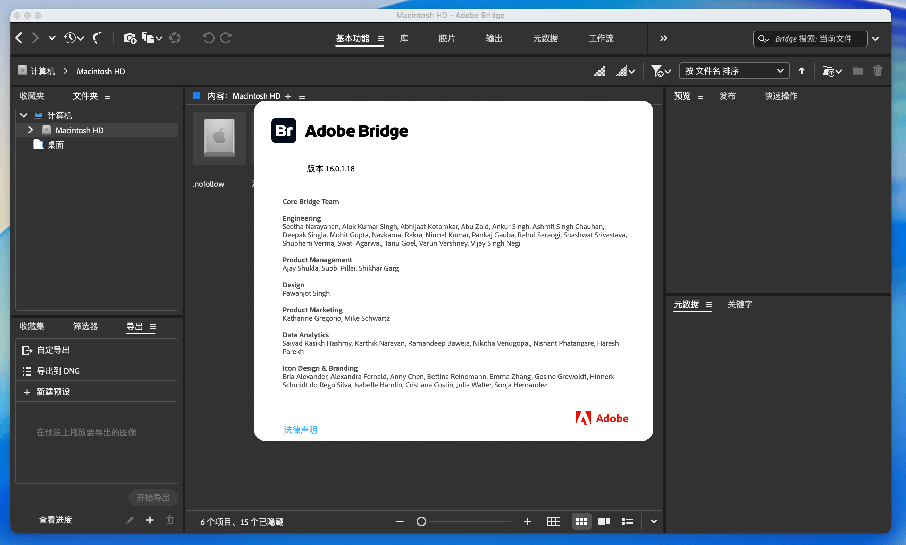Open the filter by rating menu
The height and width of the screenshot is (545, 906).
tap(660, 70)
